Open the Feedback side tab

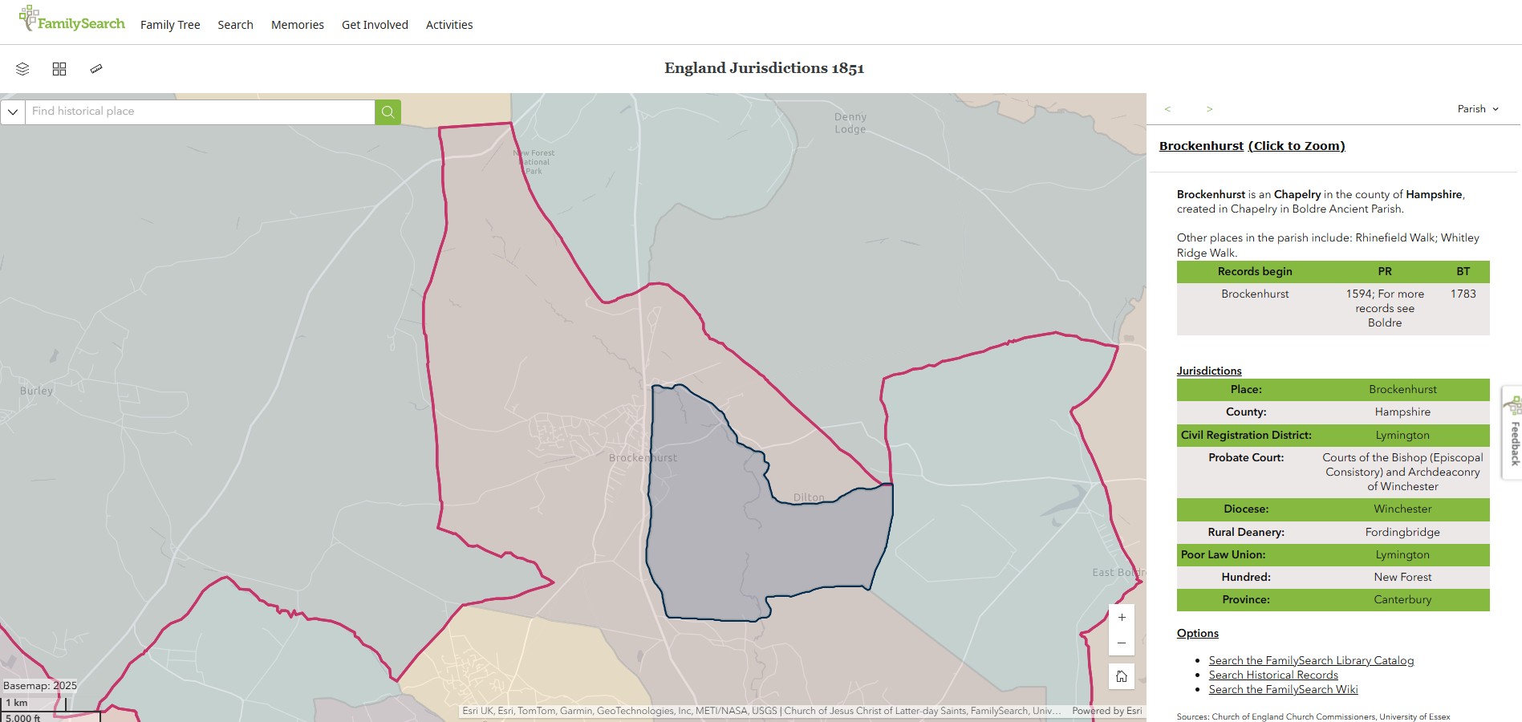1513,437
